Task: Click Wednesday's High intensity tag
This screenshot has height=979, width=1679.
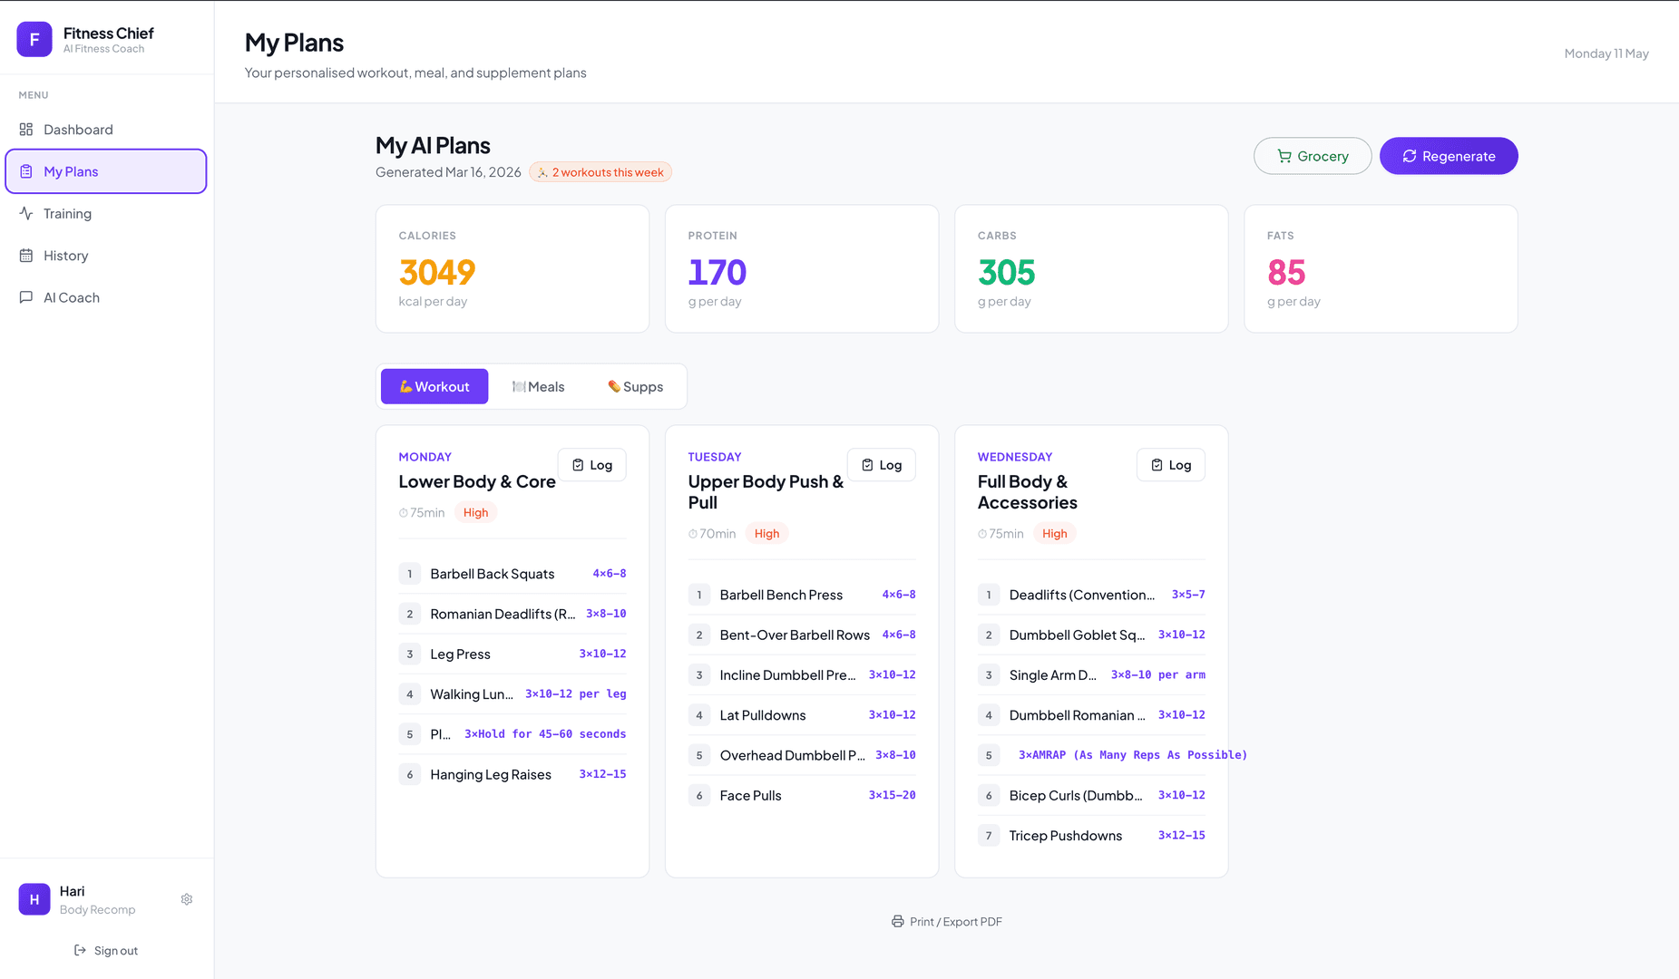Action: pos(1055,534)
